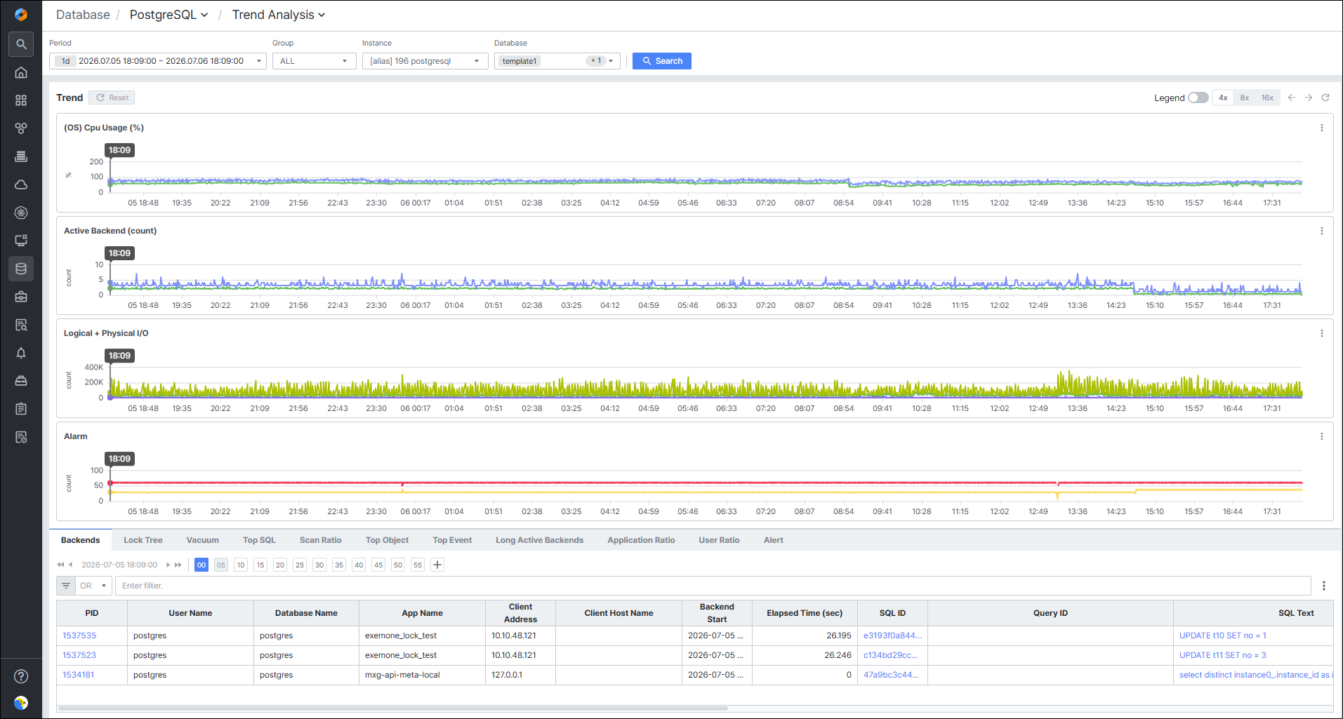Open the help question mark icon
Image resolution: width=1343 pixels, height=719 pixels.
point(21,676)
